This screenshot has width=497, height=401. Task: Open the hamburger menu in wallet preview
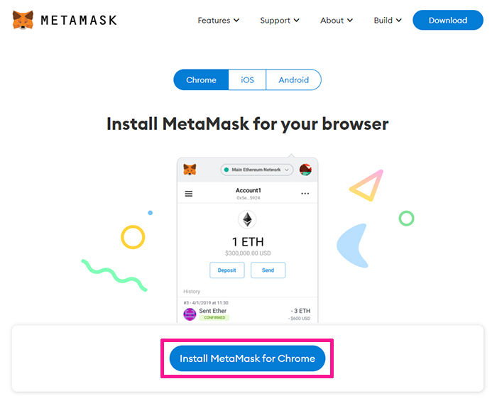(x=189, y=194)
